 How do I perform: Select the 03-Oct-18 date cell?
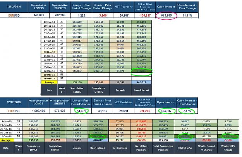click(49, 33)
